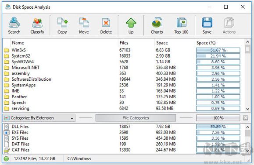
Task: Maximize the Disk Space Analysis window
Action: click(226, 7)
